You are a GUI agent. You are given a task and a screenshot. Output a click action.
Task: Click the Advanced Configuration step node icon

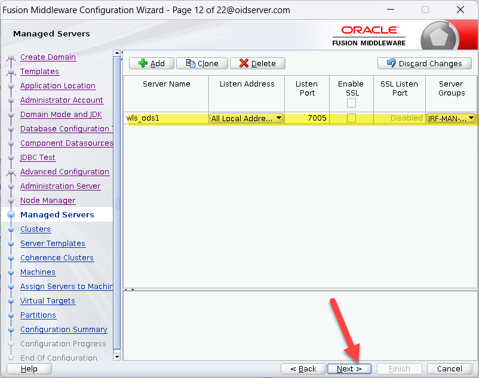click(x=11, y=172)
